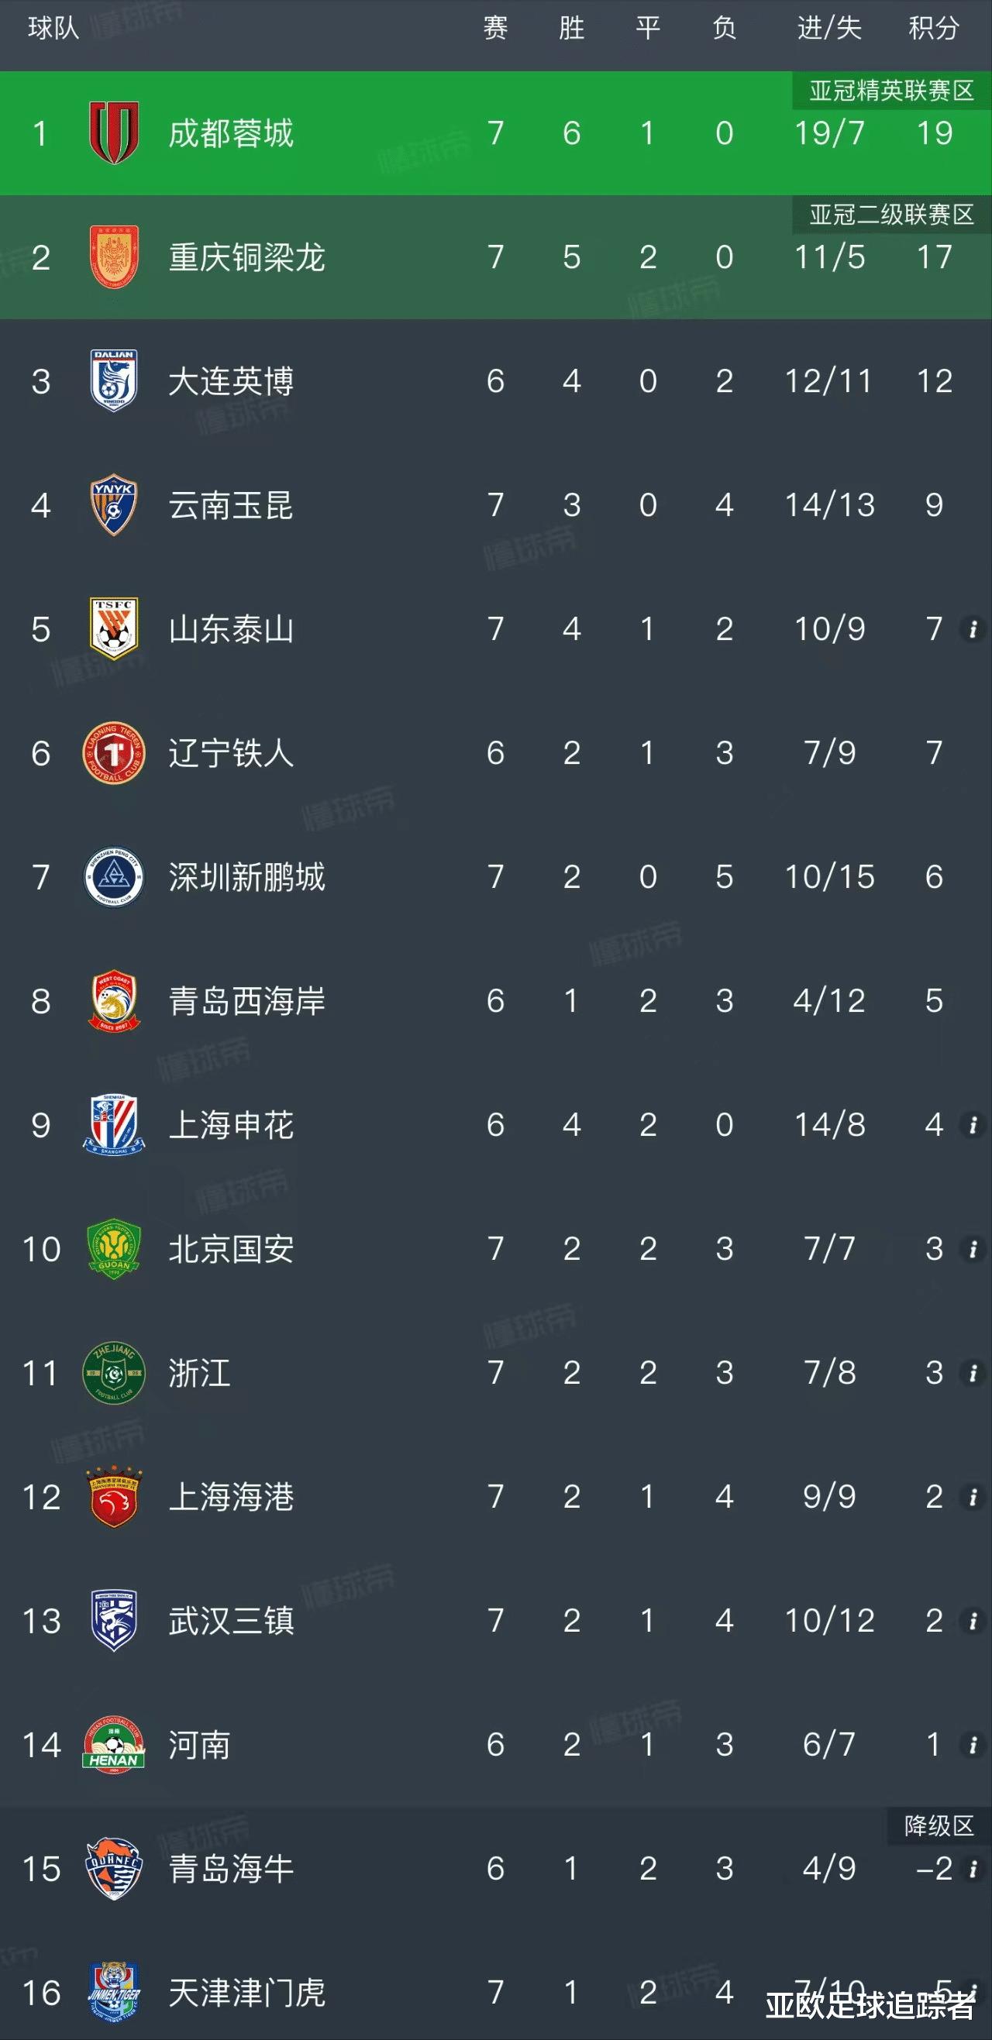Open team name 武汉三镇
992x2040 pixels.
(232, 1620)
